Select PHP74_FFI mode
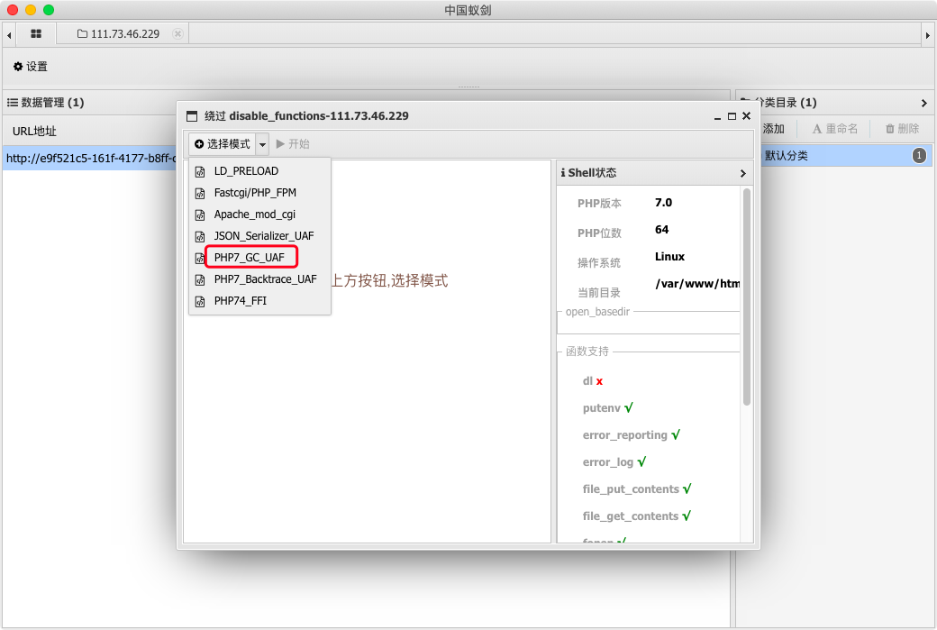 point(260,301)
